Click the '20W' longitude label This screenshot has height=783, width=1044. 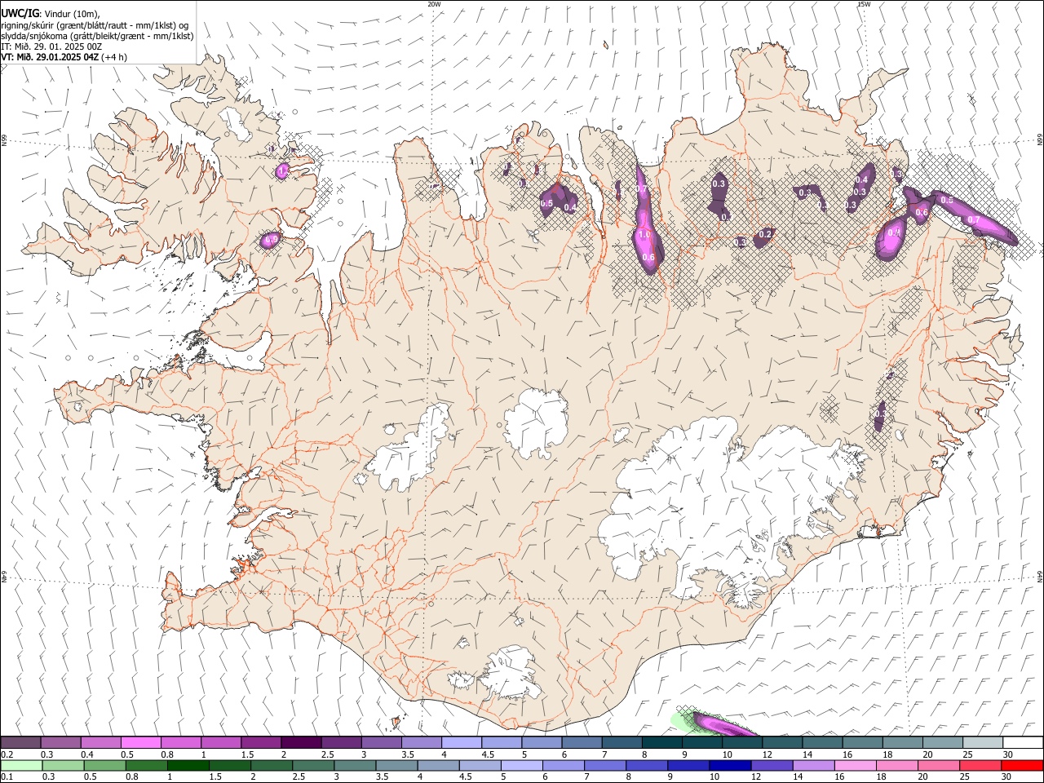tap(434, 4)
